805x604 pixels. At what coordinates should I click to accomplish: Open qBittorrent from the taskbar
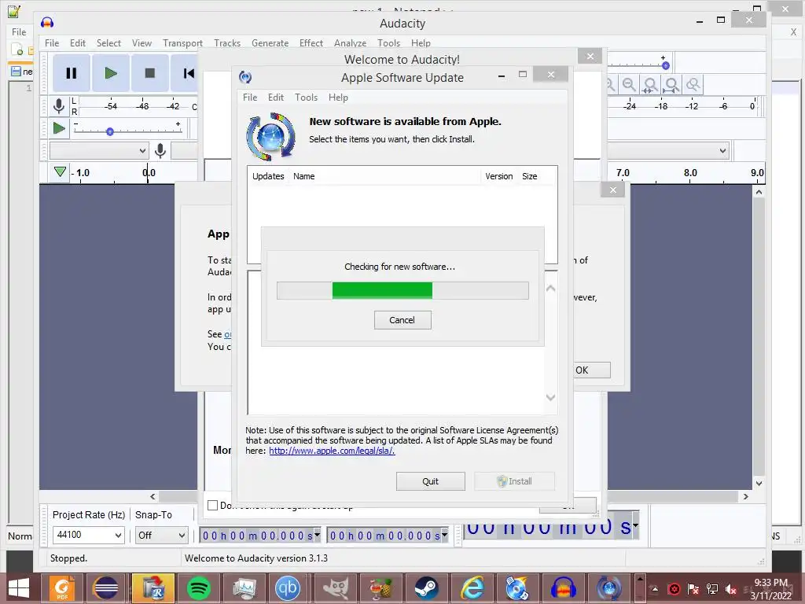[288, 588]
